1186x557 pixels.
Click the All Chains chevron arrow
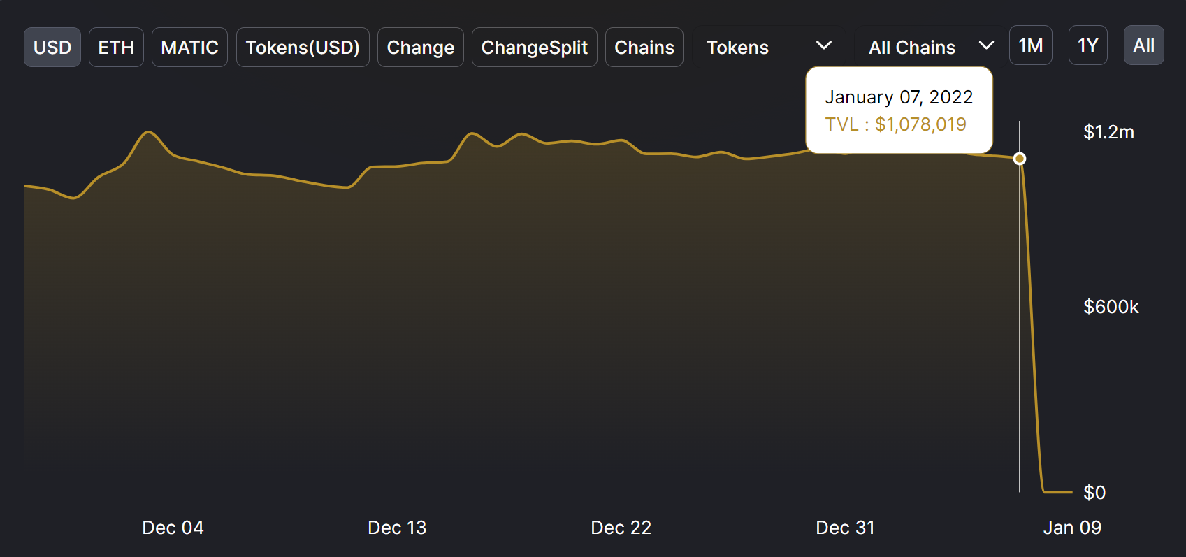click(986, 46)
